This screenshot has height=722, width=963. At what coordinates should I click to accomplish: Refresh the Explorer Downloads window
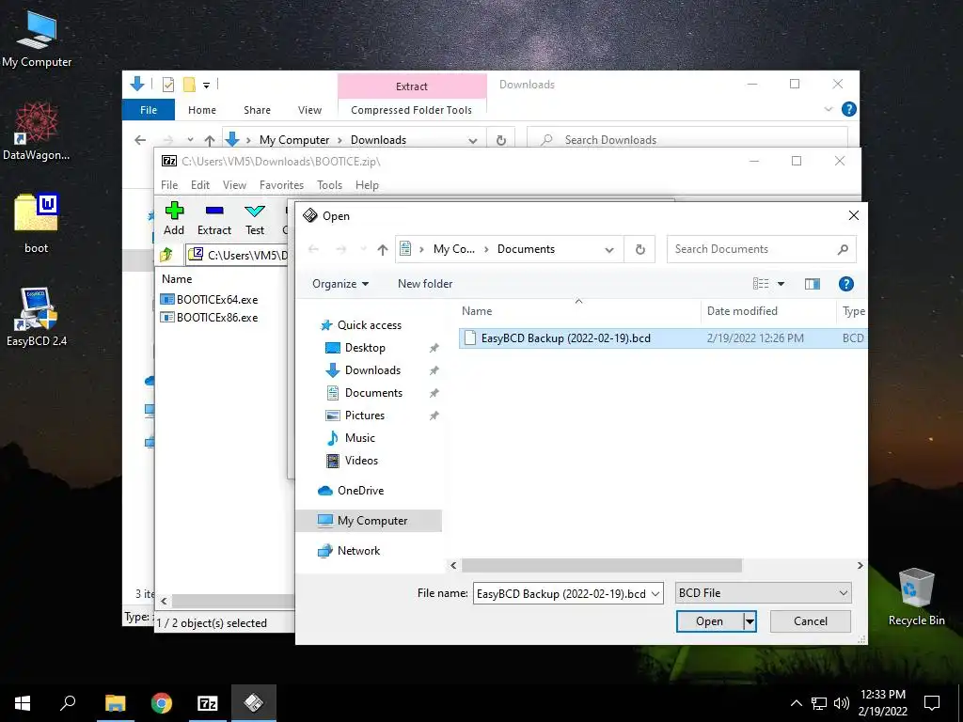tap(501, 140)
